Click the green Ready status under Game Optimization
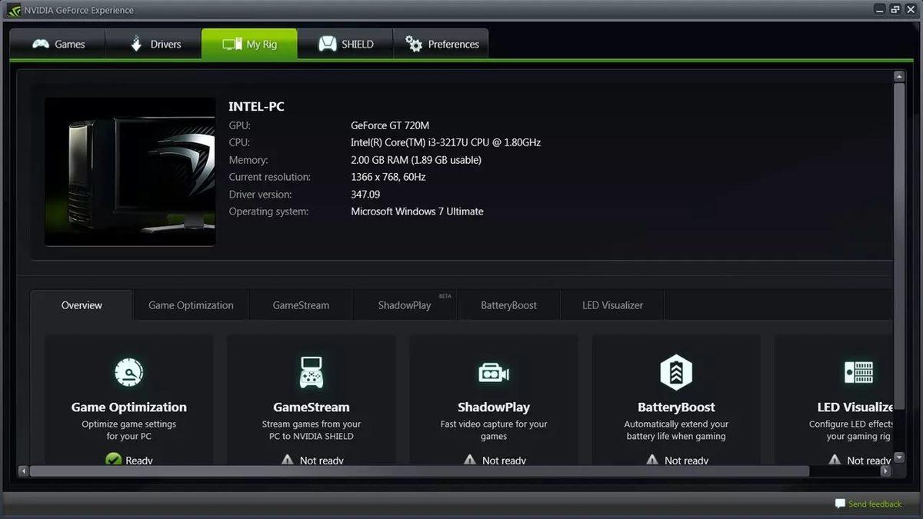The width and height of the screenshot is (923, 519). (x=129, y=459)
